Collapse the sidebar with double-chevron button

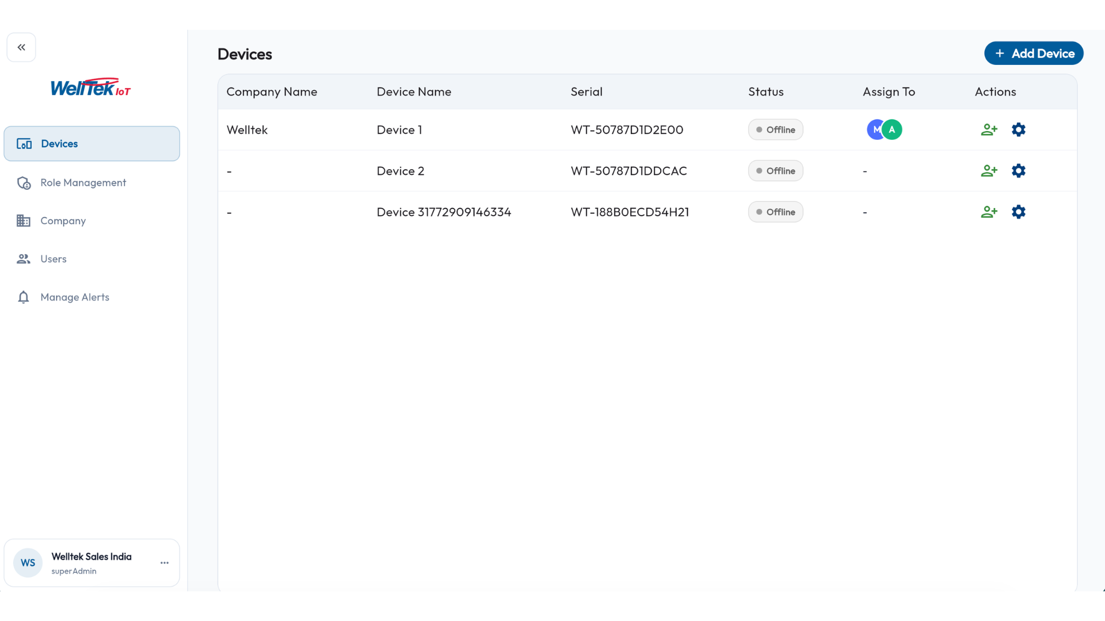pos(21,47)
